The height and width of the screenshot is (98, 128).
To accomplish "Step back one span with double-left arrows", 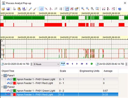I will click(x=68, y=64).
